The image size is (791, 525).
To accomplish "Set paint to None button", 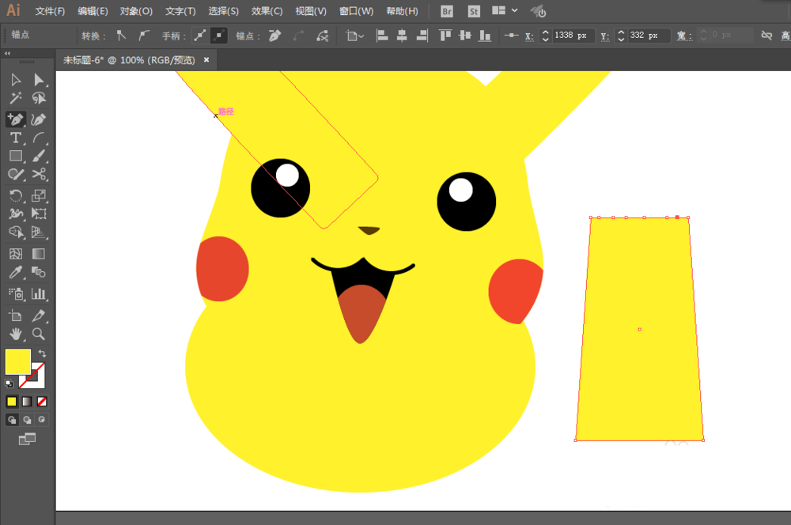I will click(42, 402).
